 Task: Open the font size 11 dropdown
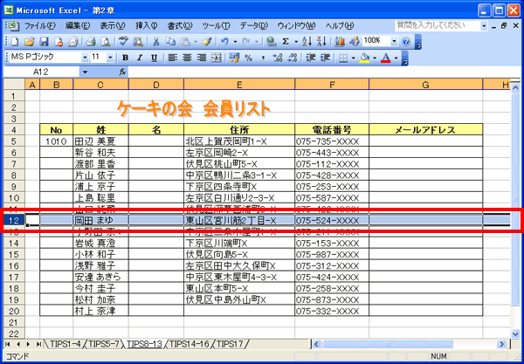[110, 58]
